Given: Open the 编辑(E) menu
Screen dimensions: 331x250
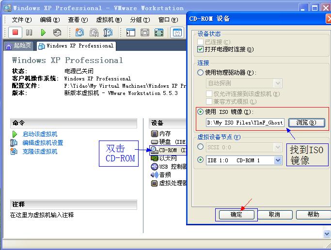Looking at the screenshot, I should [x=50, y=20].
